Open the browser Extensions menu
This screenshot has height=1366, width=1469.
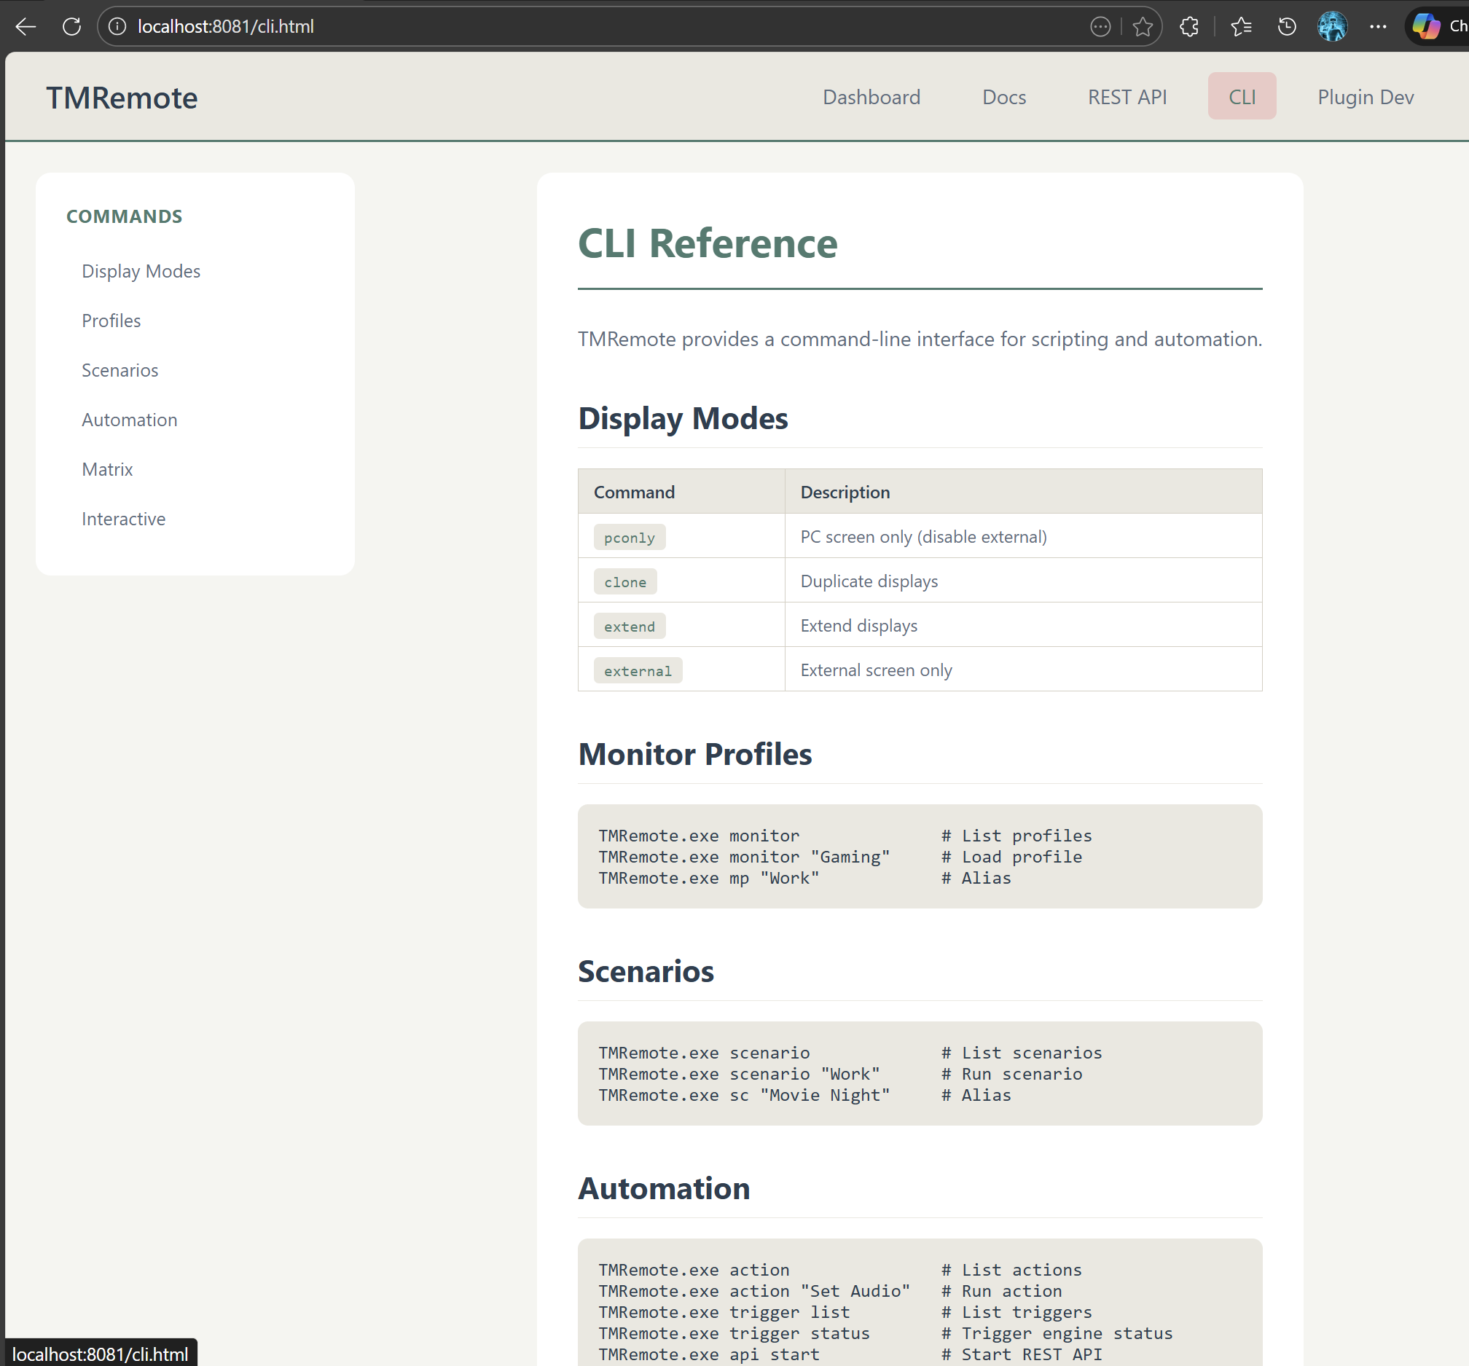point(1189,27)
